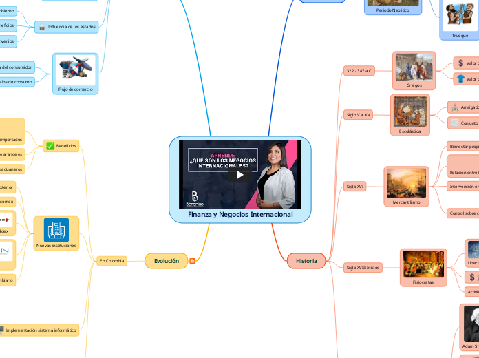
Task: Select the Control sobre node
Action: point(462,213)
